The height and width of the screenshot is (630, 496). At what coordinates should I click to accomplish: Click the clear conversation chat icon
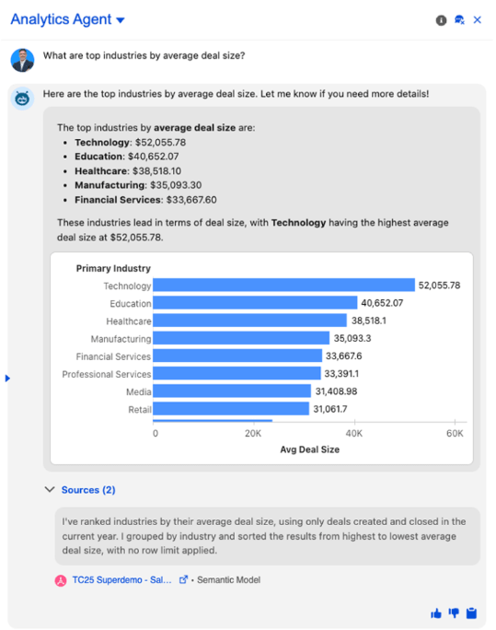pos(459,19)
